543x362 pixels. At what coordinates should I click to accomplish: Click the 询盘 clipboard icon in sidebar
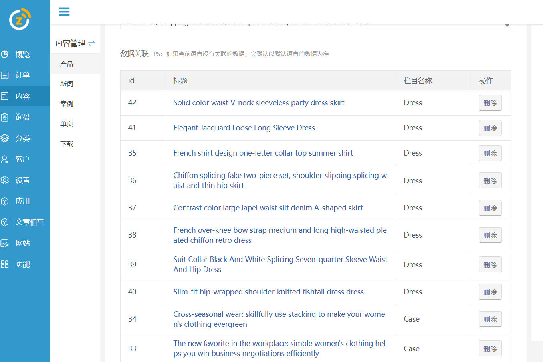[x=5, y=117]
